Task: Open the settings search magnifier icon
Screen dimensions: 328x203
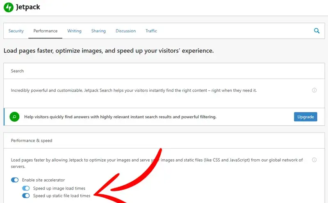Action: pos(317,31)
